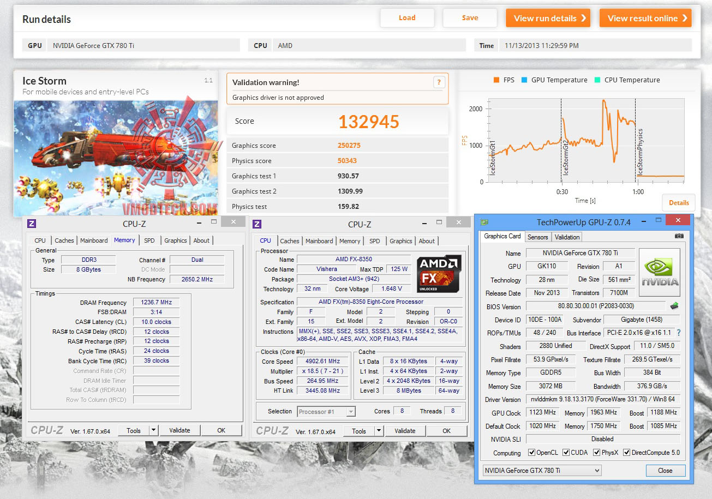Viewport: 712px width, 499px height.
Task: Click the Physics score value 50343
Action: click(x=348, y=161)
